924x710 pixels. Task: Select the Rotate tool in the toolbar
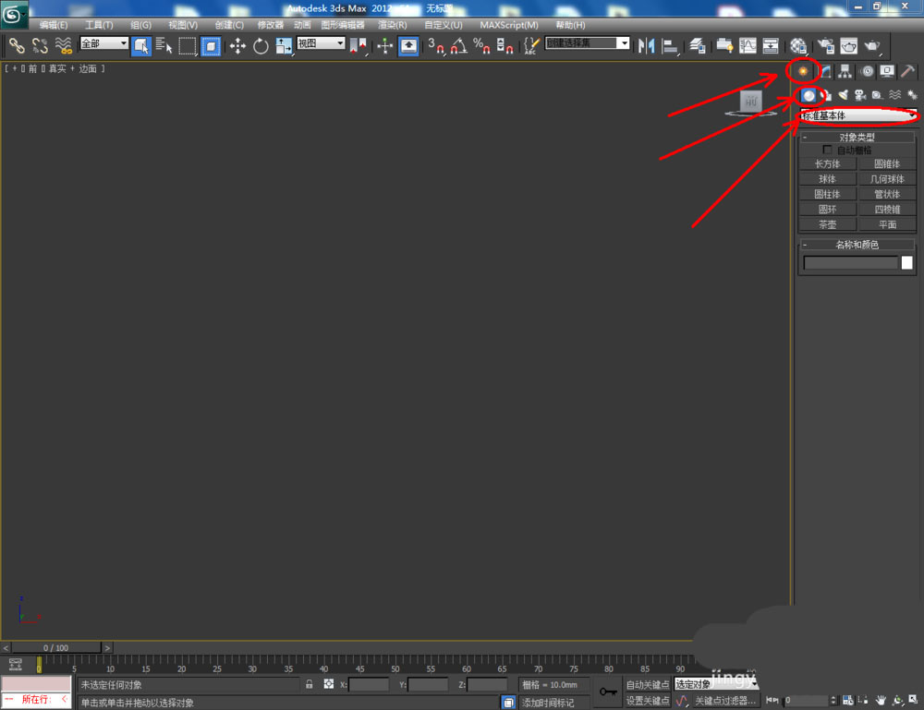pyautogui.click(x=261, y=45)
